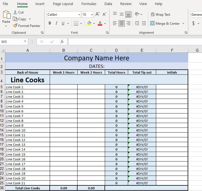202x191 pixels.
Task: Open Font settings dialog launcher
Action: [107, 33]
